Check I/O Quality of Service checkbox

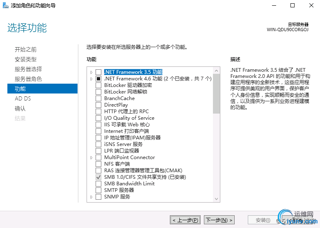tap(98, 118)
